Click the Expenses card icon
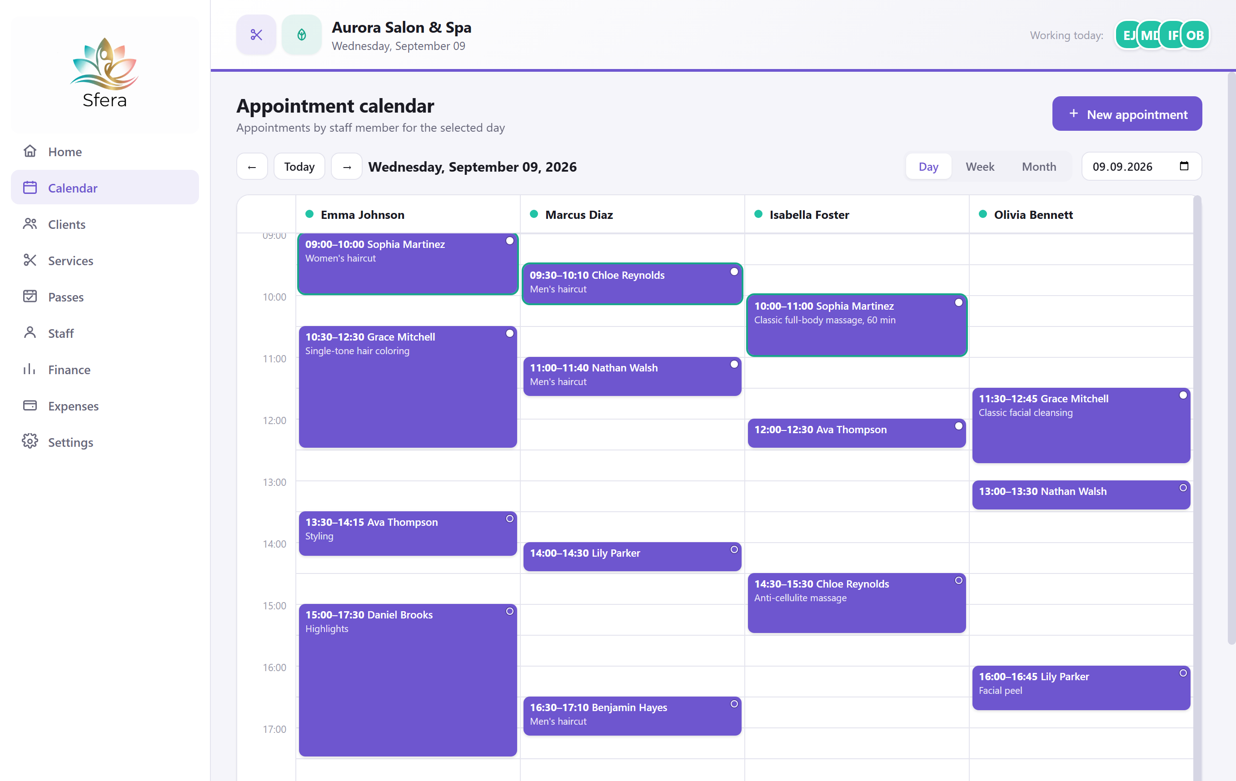 tap(30, 405)
